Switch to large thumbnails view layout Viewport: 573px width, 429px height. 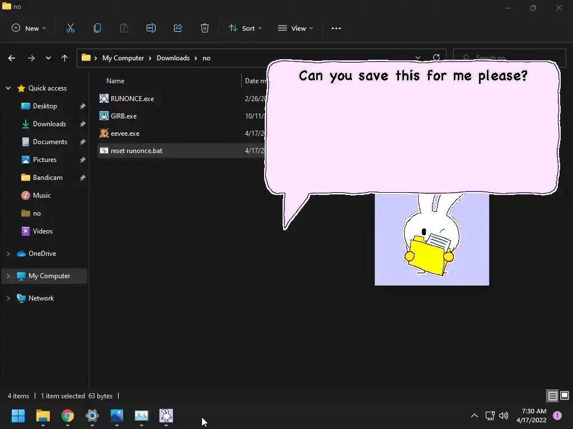click(x=565, y=395)
